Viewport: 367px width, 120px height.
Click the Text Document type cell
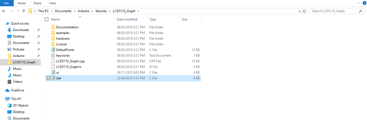tap(160, 55)
